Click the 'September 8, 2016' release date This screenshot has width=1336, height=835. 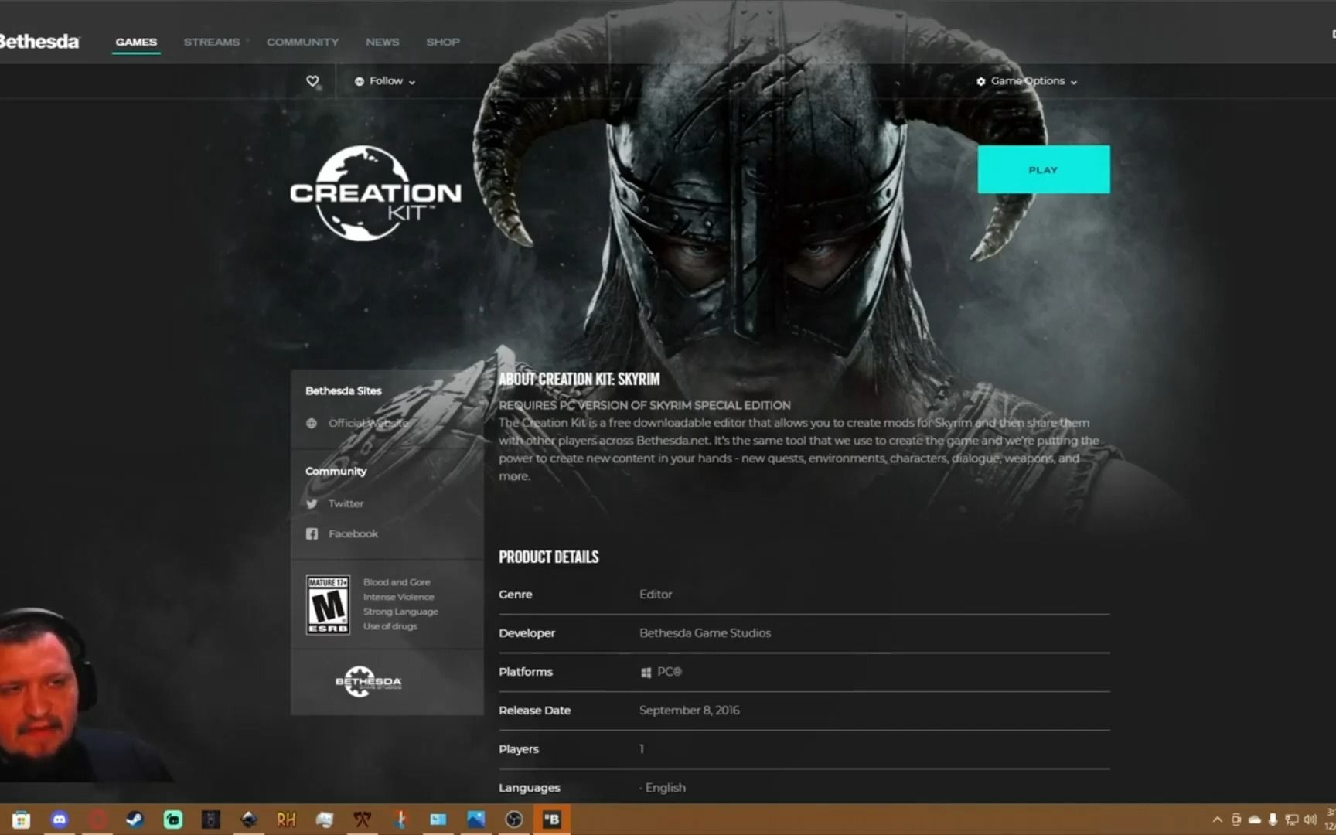(x=689, y=710)
